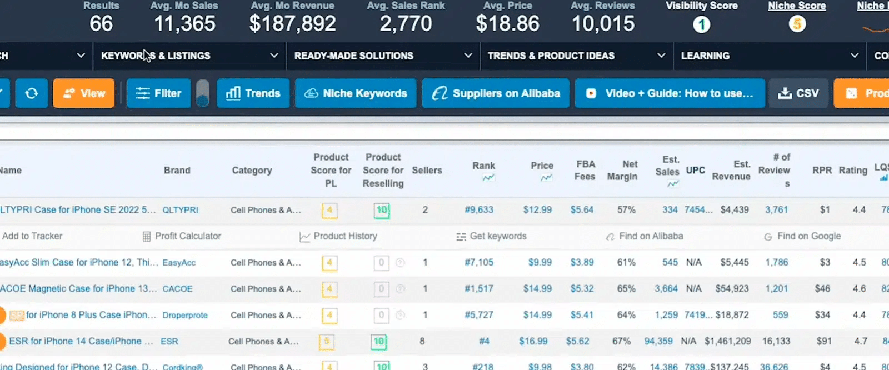Click Product History chart option
The height and width of the screenshot is (370, 889).
pyautogui.click(x=338, y=236)
